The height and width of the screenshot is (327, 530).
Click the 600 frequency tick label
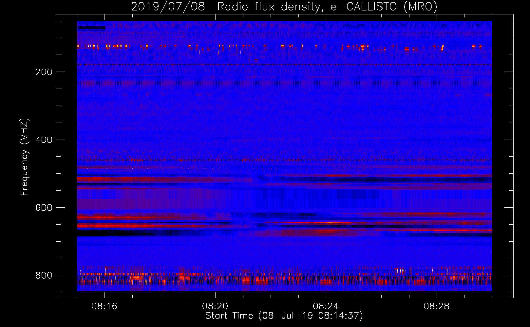pyautogui.click(x=44, y=208)
